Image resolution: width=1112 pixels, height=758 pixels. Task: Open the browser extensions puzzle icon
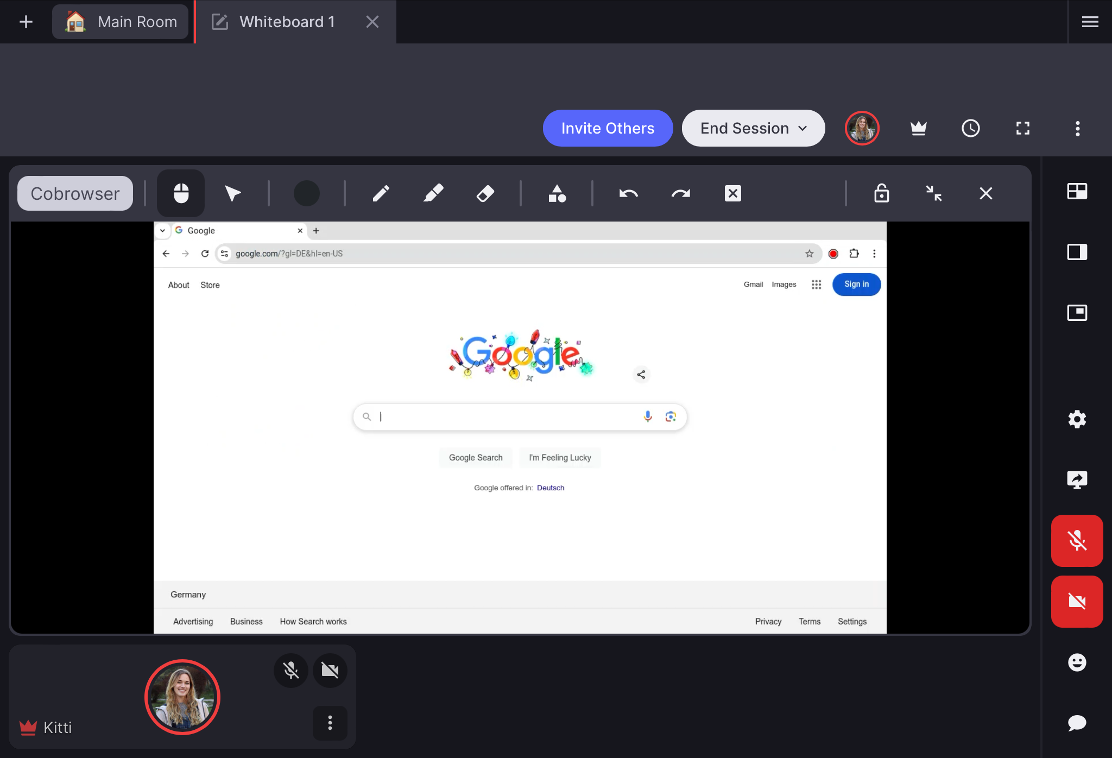(x=854, y=254)
